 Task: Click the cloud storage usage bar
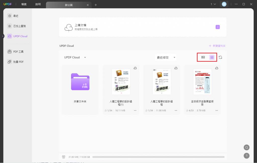(158, 157)
